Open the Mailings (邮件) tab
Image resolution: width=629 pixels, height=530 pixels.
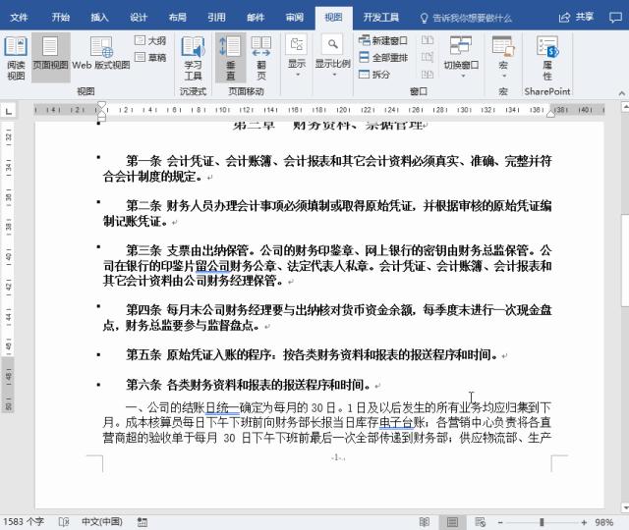coord(256,18)
